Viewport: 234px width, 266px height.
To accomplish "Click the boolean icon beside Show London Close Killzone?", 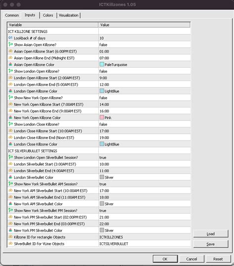I will point(10,124).
